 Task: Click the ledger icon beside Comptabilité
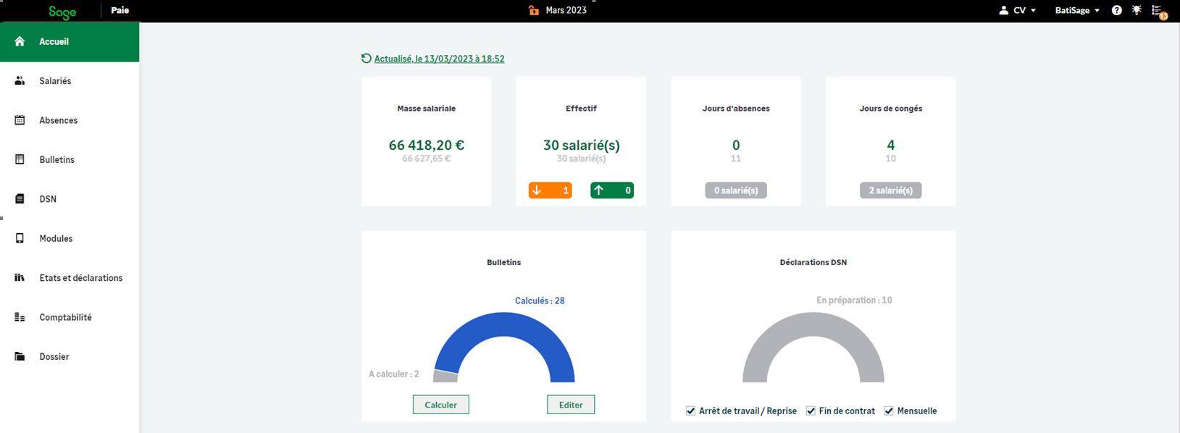[x=20, y=317]
